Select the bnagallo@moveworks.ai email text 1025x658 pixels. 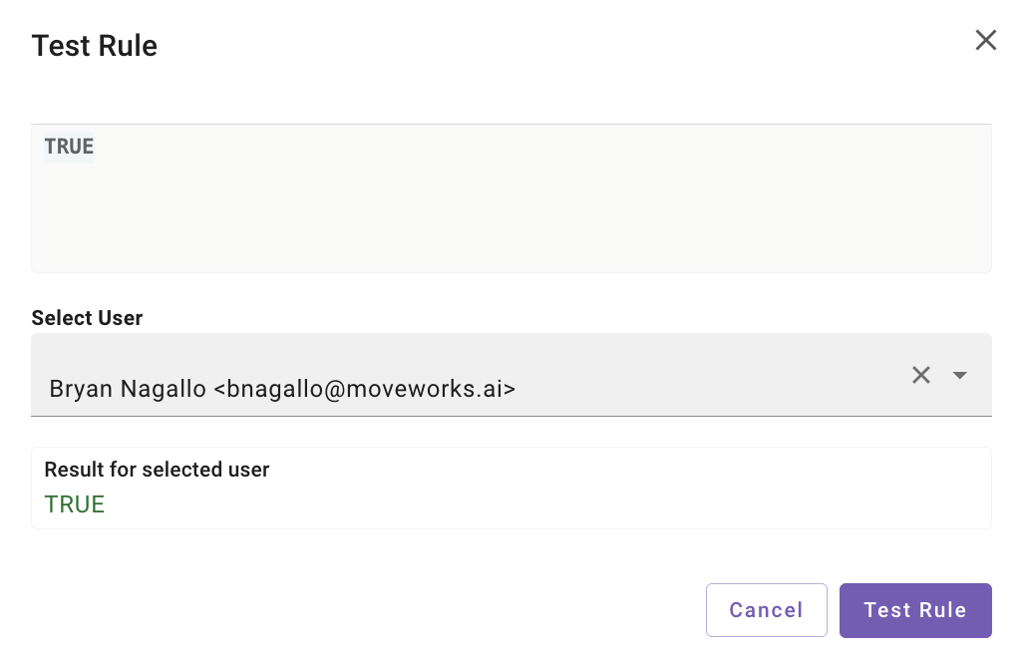click(x=365, y=389)
